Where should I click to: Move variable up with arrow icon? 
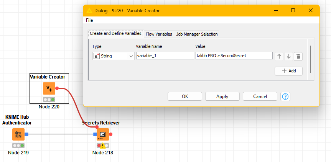[279, 56]
